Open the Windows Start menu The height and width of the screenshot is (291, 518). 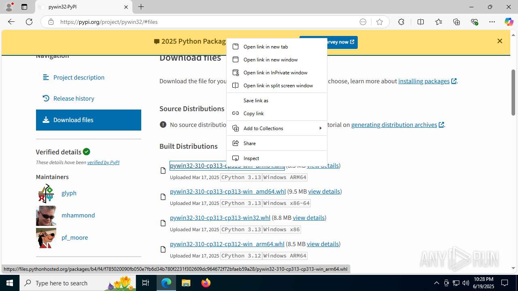(10, 283)
